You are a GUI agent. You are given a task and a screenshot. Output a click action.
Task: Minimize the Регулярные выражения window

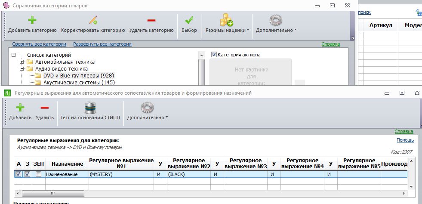pos(387,93)
